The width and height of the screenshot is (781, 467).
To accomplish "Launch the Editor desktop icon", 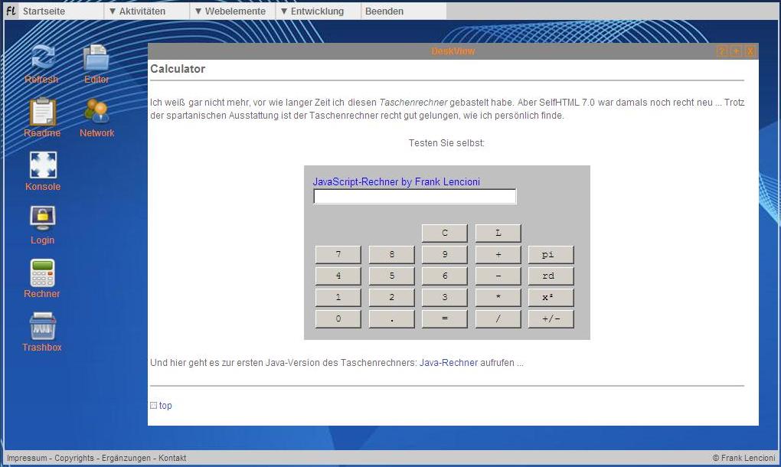I will 96,59.
